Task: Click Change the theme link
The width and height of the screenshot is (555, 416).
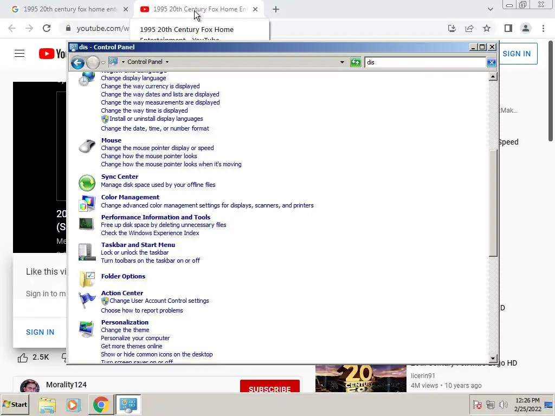Action: [125, 330]
